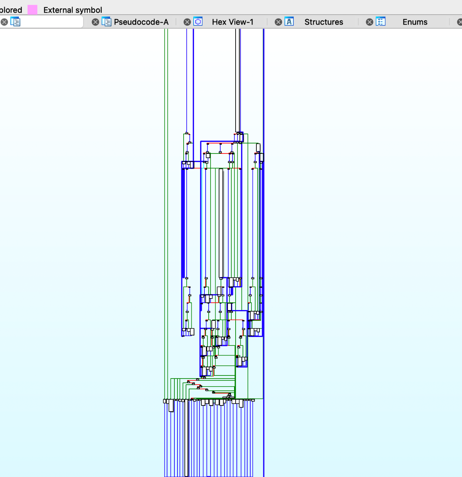Click the "External symbol" legend label
The width and height of the screenshot is (462, 477).
(x=73, y=10)
